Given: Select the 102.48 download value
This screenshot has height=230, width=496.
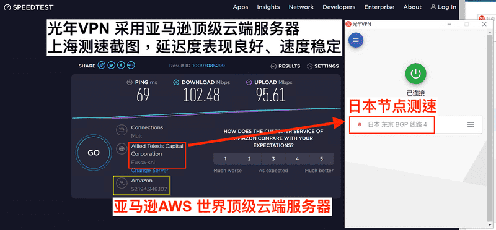Looking at the screenshot, I should tap(201, 95).
